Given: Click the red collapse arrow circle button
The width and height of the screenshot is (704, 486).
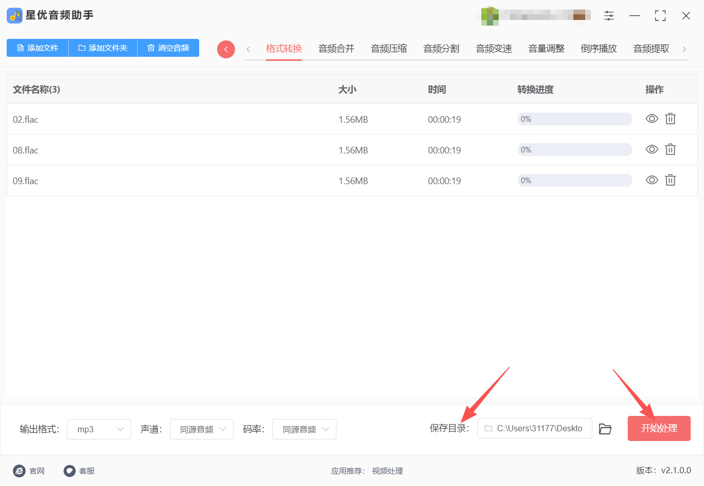Looking at the screenshot, I should point(226,49).
